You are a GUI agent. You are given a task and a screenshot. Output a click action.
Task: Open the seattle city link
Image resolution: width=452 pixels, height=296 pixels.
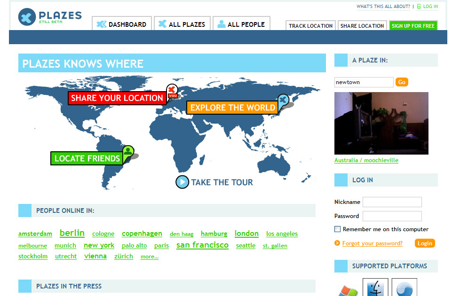246,245
